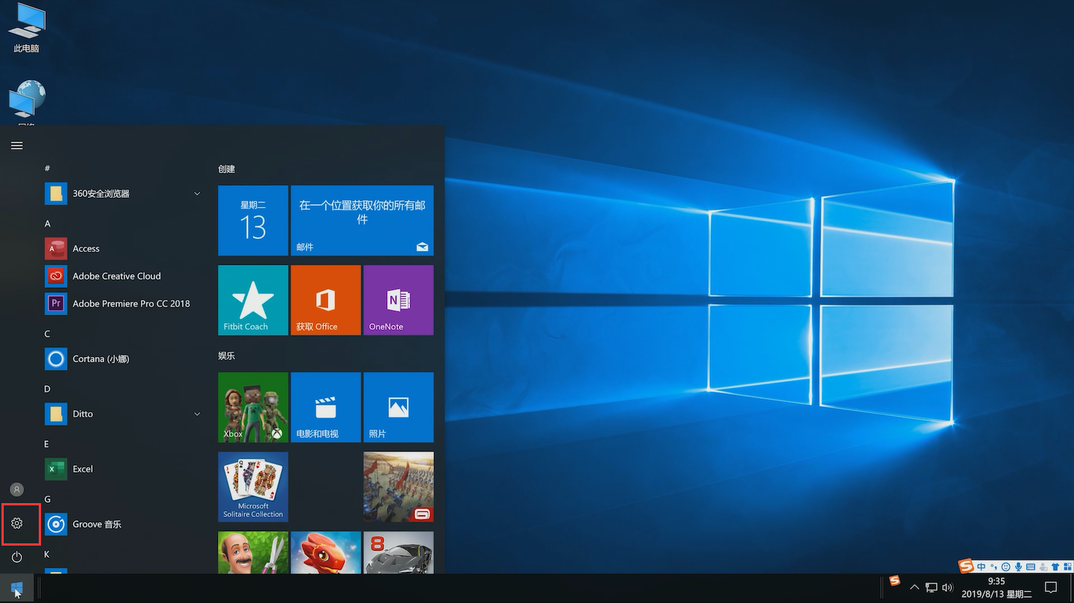
Task: Toggle Sogou punctuation mode button
Action: tap(994, 567)
